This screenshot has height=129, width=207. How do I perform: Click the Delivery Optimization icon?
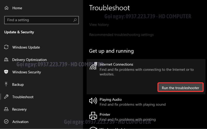[6, 60]
